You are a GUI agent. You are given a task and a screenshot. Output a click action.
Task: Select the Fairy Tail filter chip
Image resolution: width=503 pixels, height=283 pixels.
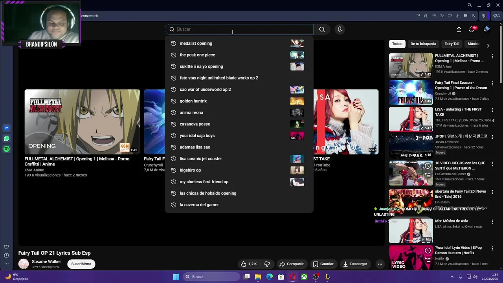452,44
